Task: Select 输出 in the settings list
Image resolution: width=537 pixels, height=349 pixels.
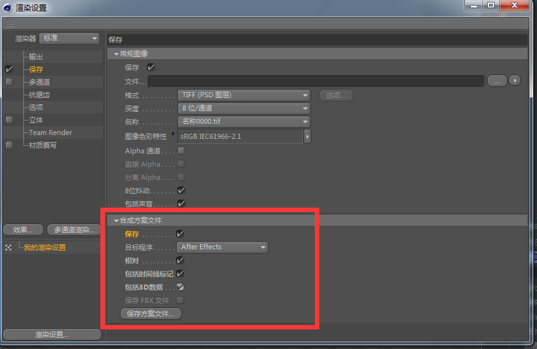Action: (x=36, y=57)
